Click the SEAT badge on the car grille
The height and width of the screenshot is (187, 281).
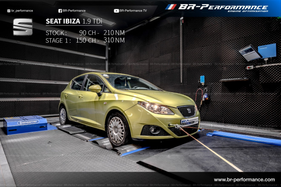189,111
